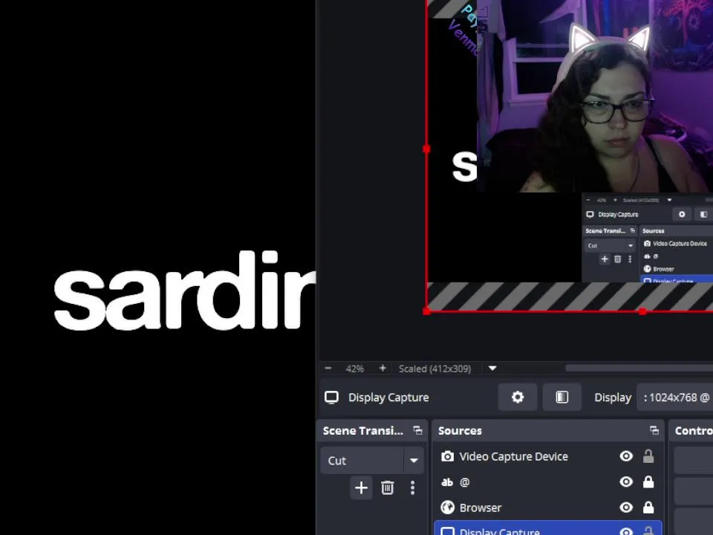
Task: Select the Video Capture Device source
Action: pos(547,456)
